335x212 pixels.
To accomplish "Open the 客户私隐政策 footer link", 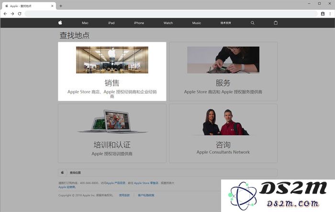I will tap(146, 195).
